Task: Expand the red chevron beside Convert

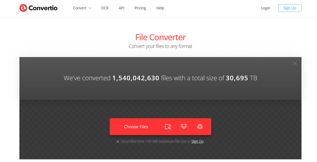Action: (x=90, y=8)
